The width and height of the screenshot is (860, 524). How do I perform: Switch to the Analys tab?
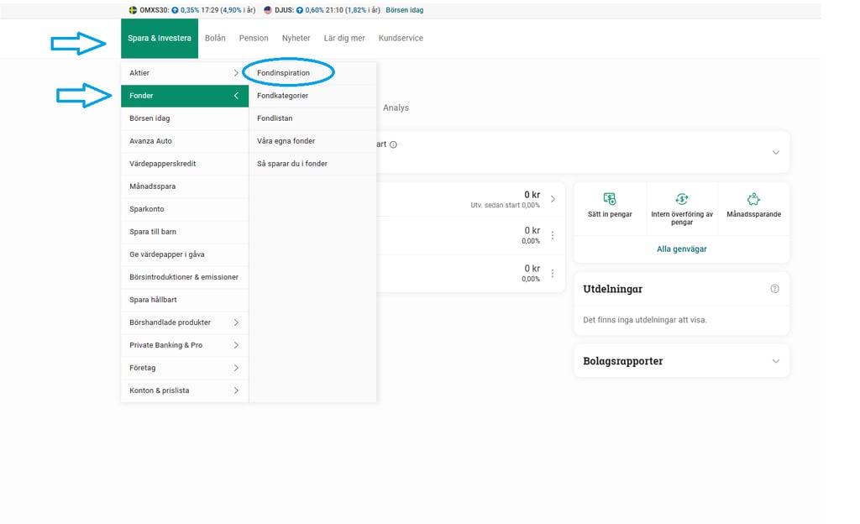tap(396, 107)
